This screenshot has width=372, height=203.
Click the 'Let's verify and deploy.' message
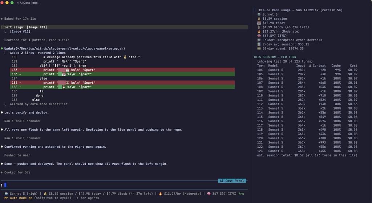27,112
